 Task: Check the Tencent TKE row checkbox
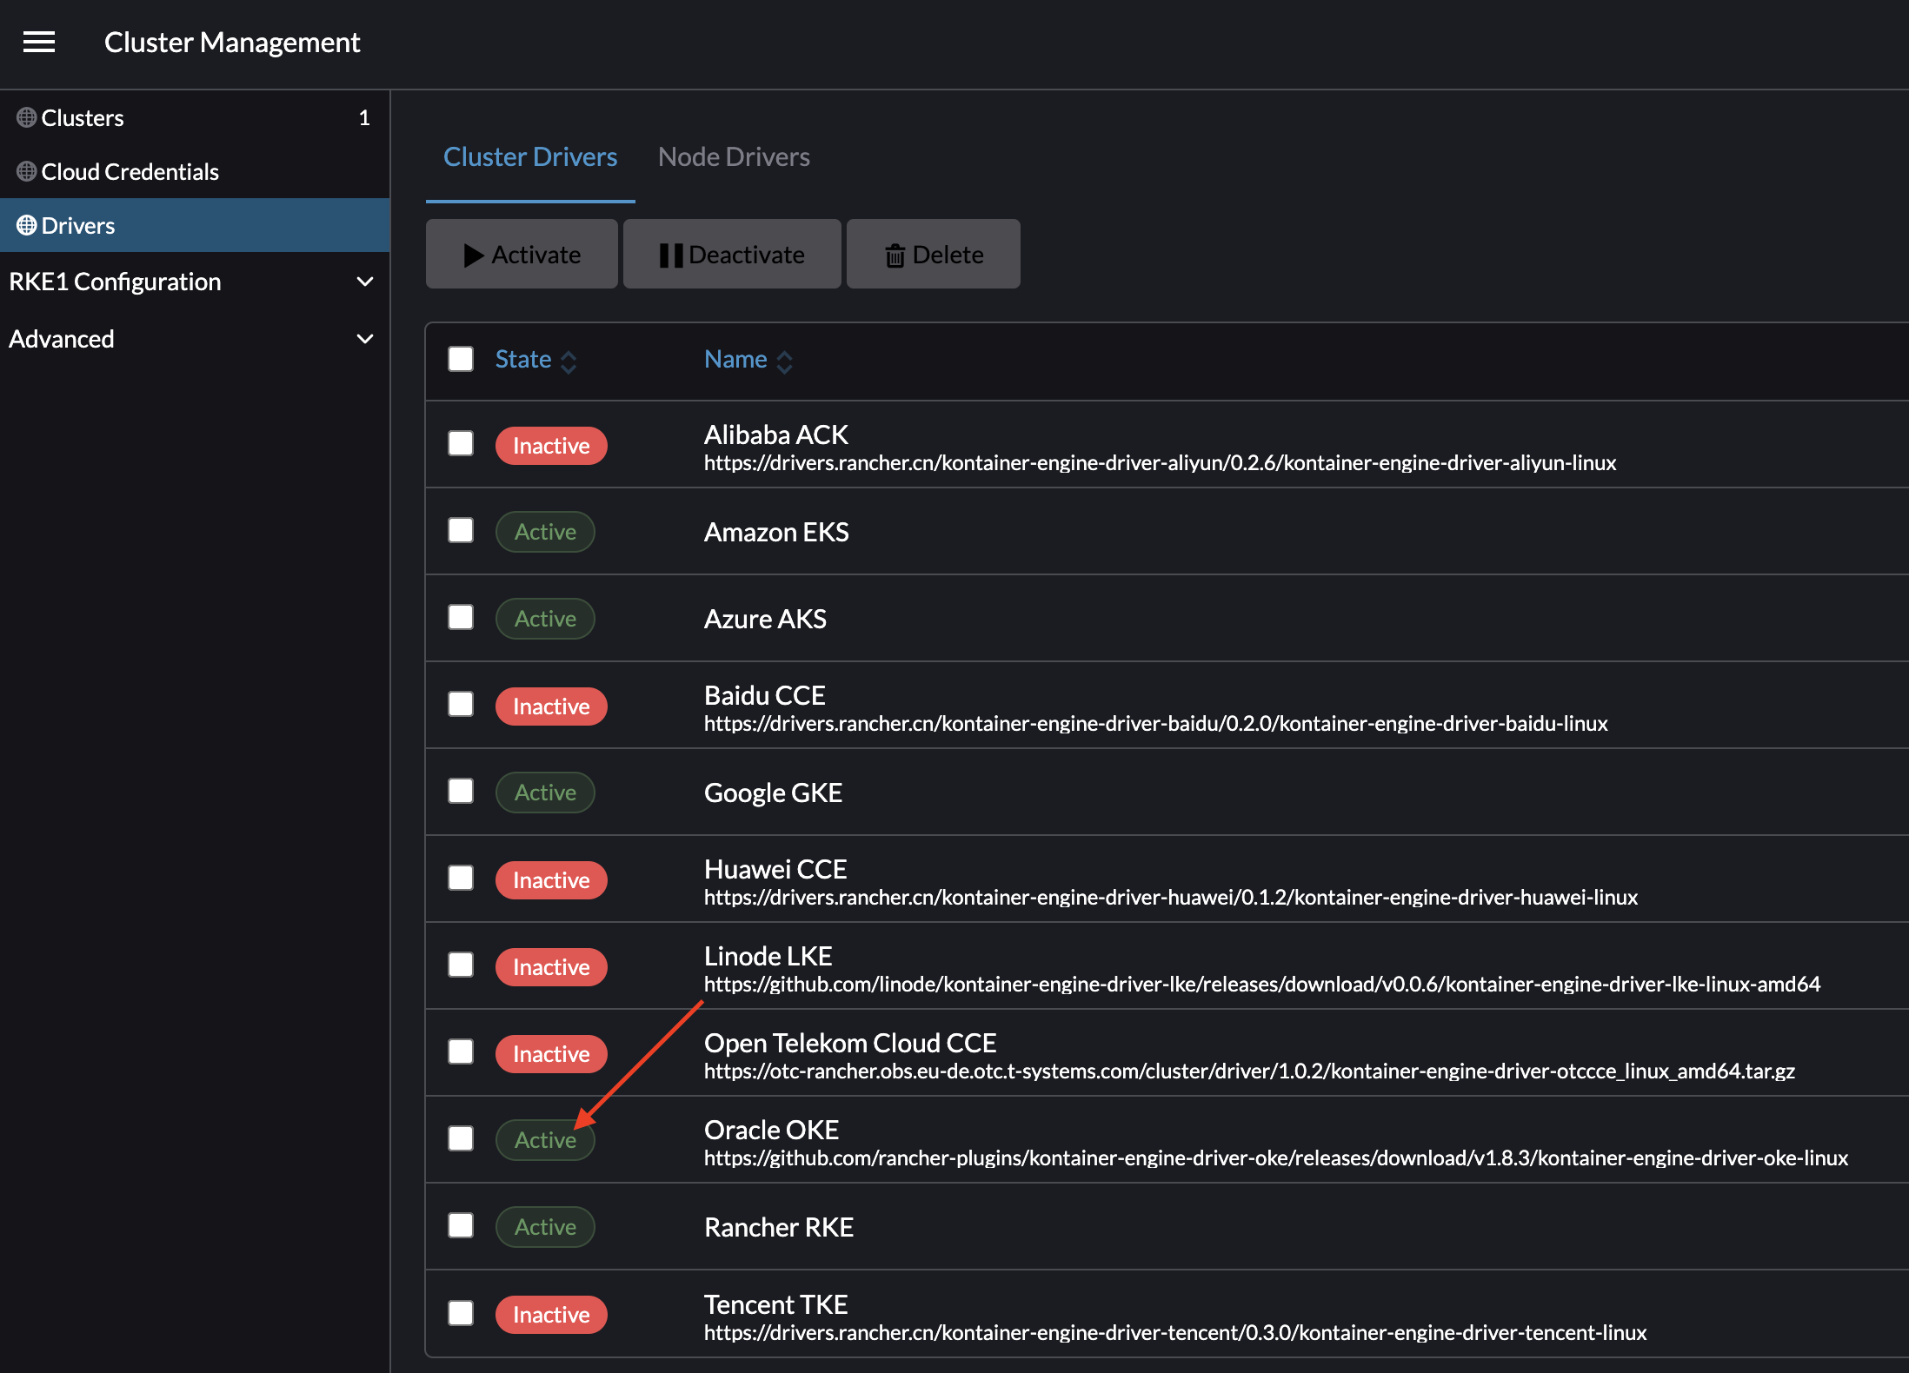(460, 1314)
